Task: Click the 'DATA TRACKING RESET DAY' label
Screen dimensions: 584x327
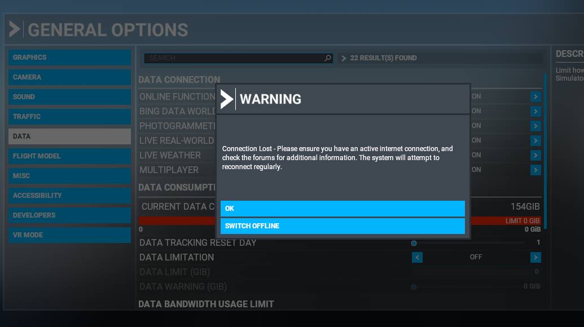Action: [198, 243]
